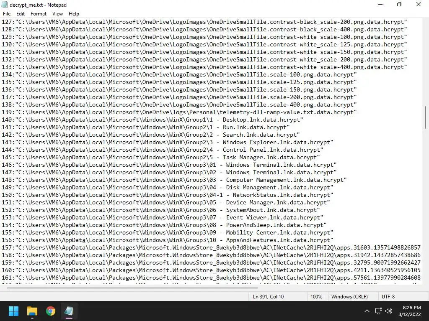Click line 157 apps.31603 INetCache path

click(211, 247)
